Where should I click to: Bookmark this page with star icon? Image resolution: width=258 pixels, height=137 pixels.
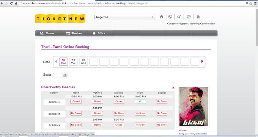250,3
